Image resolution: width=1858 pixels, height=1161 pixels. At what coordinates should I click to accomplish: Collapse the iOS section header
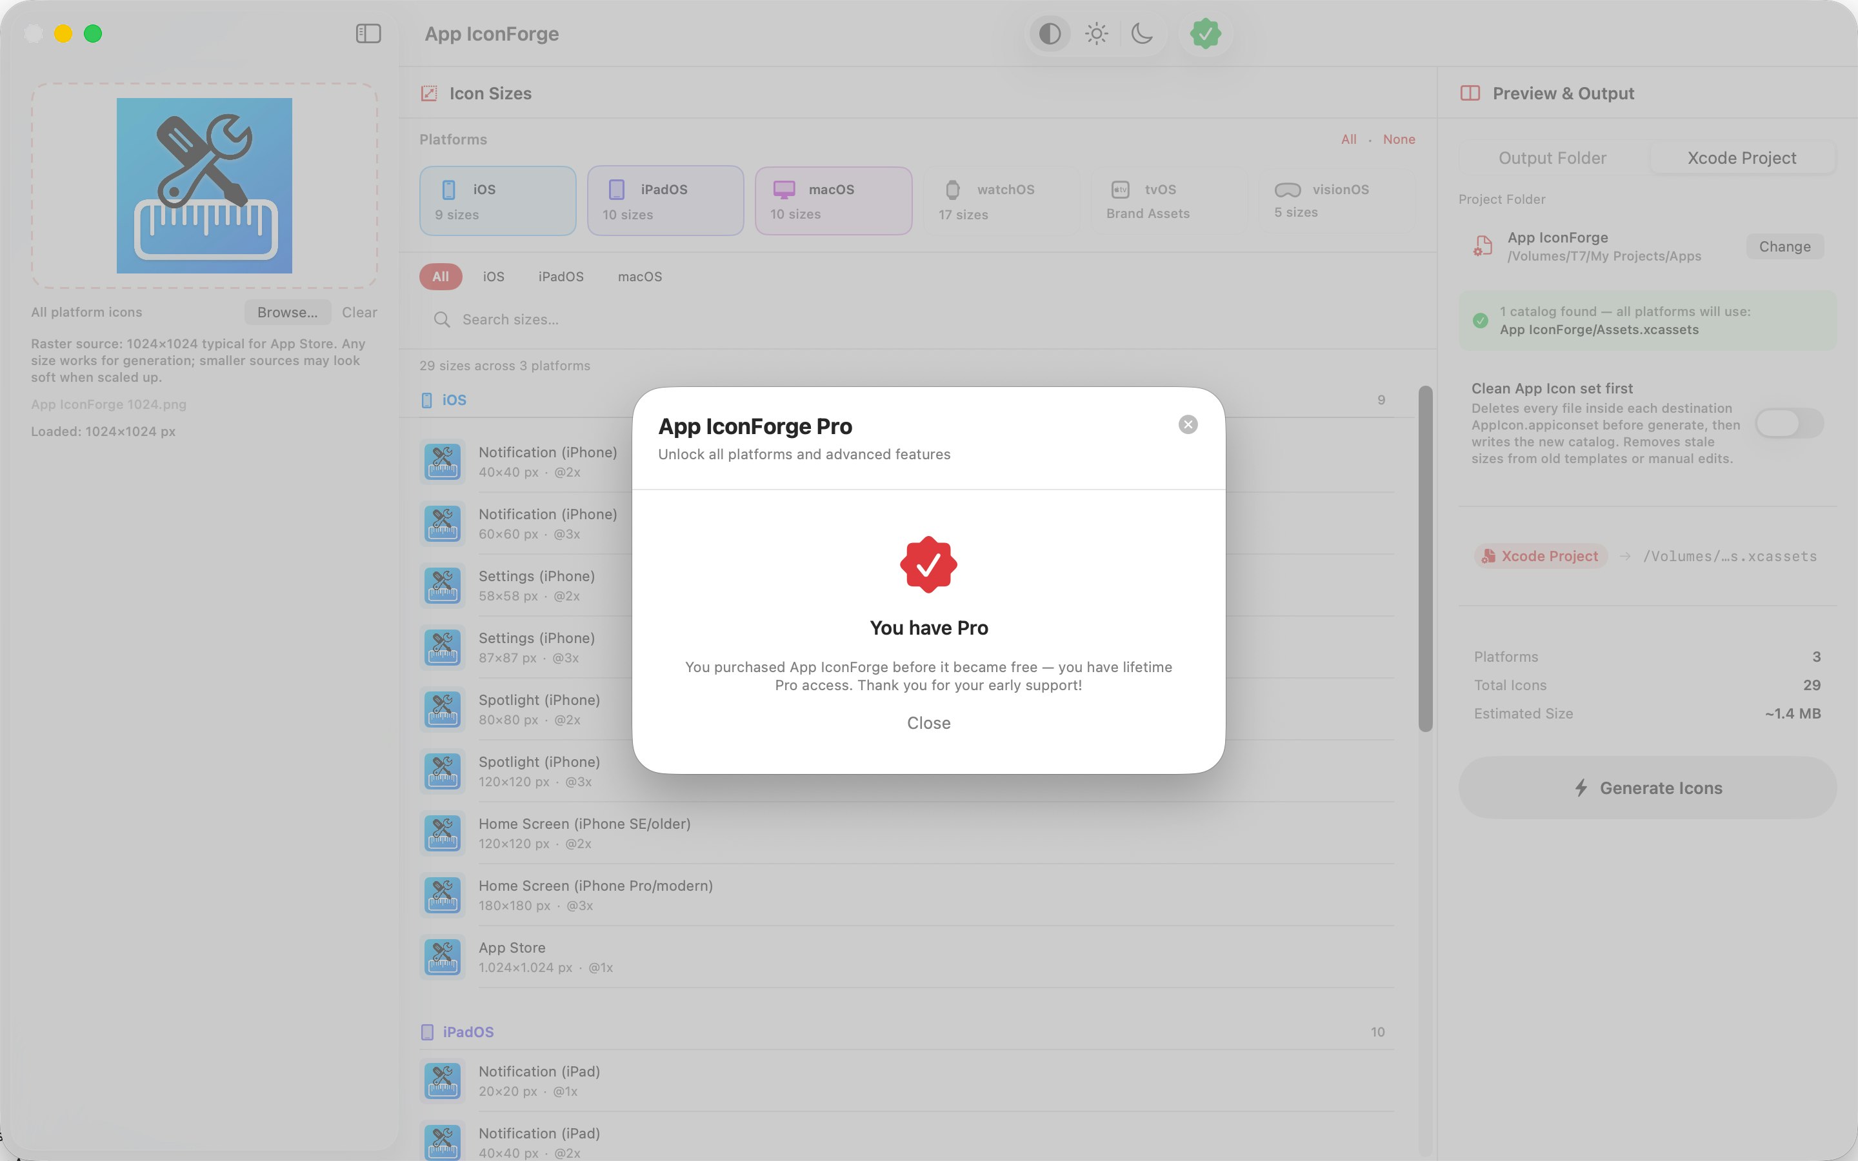point(906,400)
